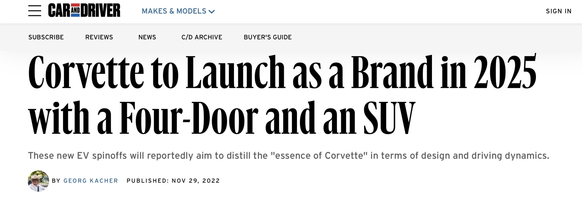Sign in to your account
The width and height of the screenshot is (582, 201).
pos(559,11)
